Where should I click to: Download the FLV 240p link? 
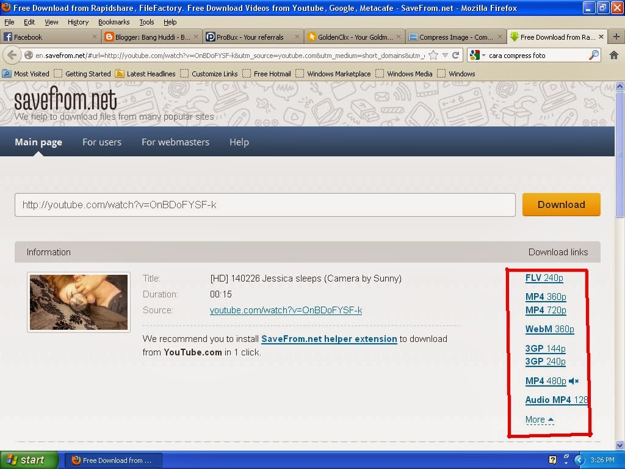click(544, 278)
